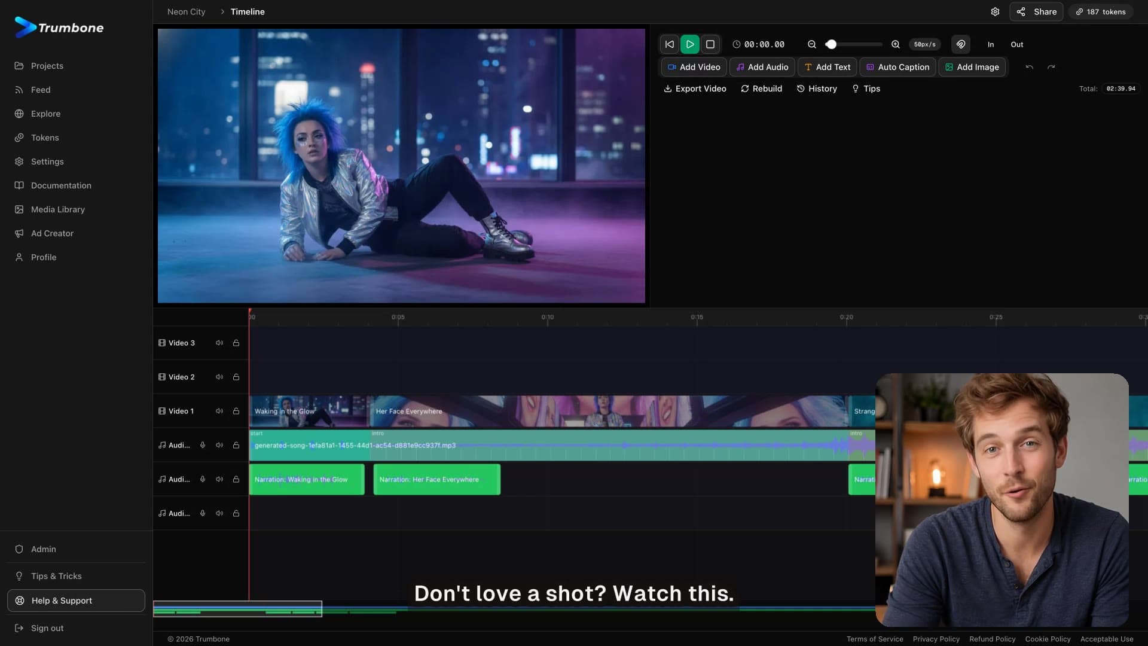The width and height of the screenshot is (1148, 646).
Task: Mute the Video 3 track speaker icon
Action: tap(219, 343)
